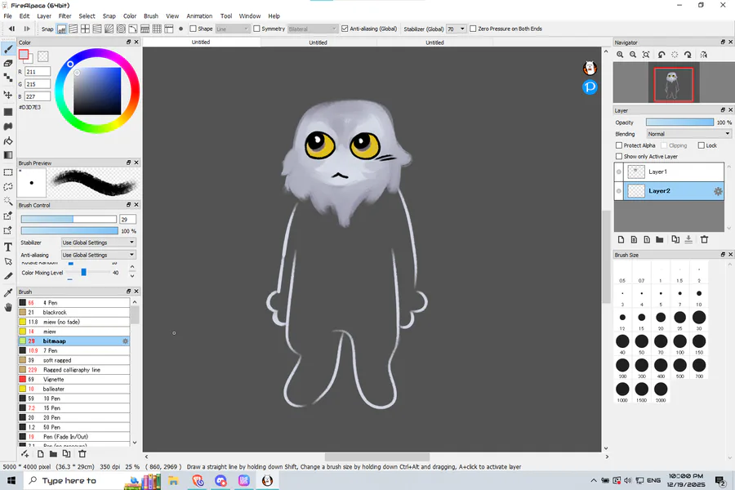735x490 pixels.
Task: Open Layer2 settings gear
Action: 718,191
